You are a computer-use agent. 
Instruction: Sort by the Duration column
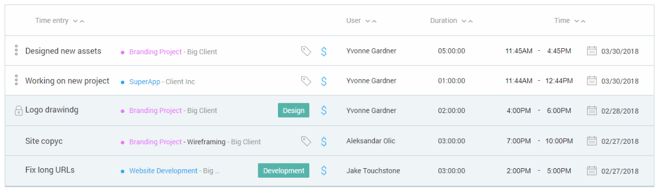coord(451,21)
